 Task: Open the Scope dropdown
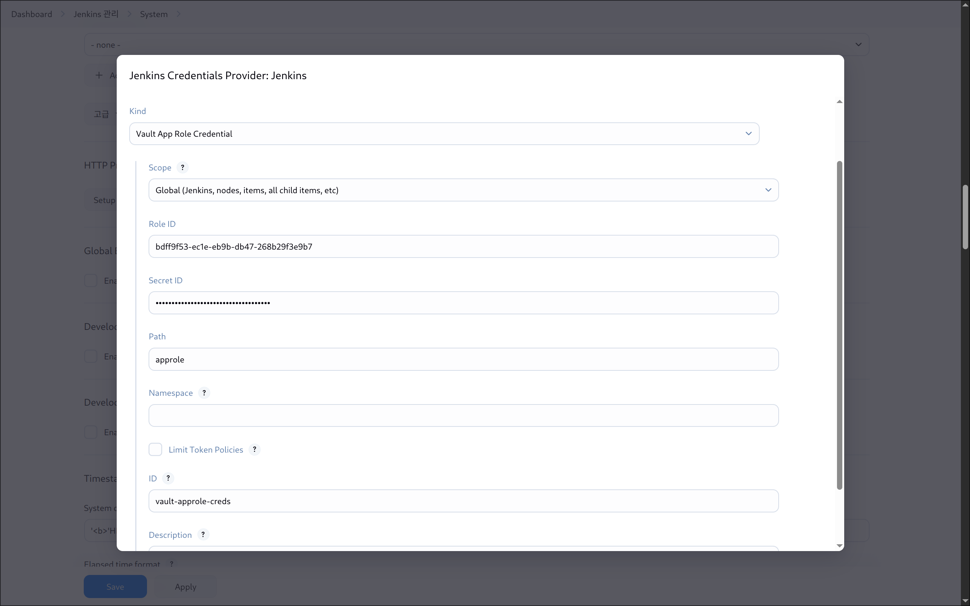click(x=463, y=190)
